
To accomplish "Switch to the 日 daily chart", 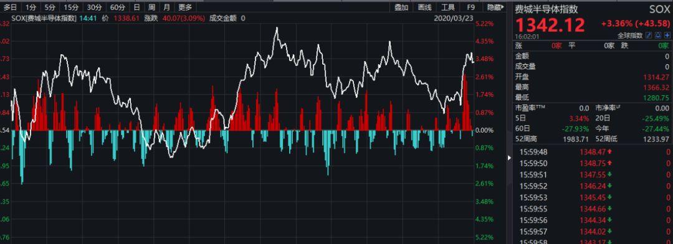I will pos(136,7).
